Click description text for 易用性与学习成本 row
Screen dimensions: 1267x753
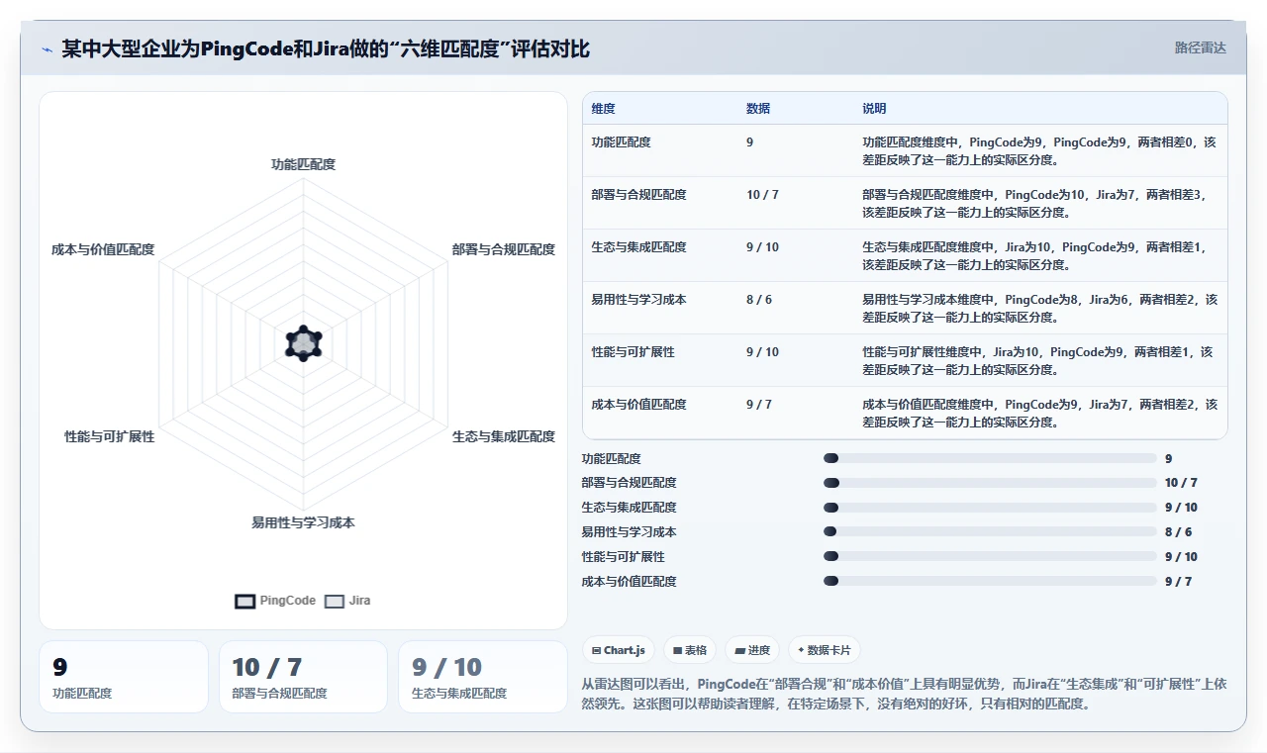tap(1039, 308)
